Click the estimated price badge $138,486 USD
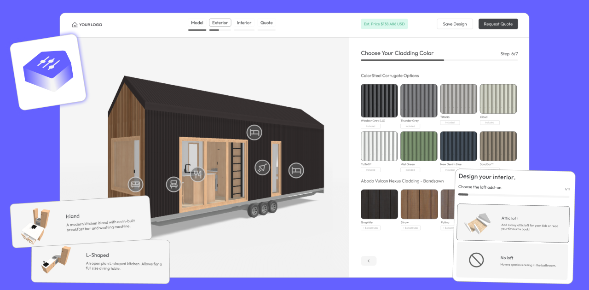 pos(384,23)
